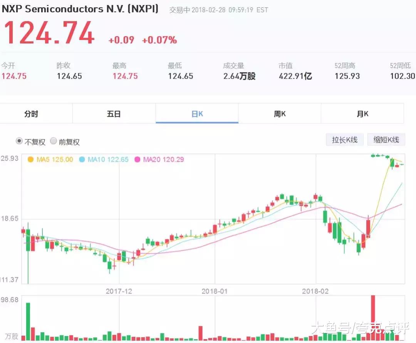Click the MA20 120.29 legend label

click(163, 160)
